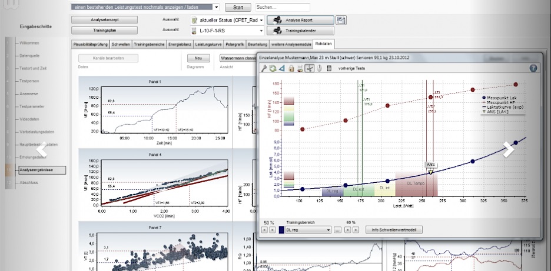Open the 'L-10-F-1-RS' selection dropdown
The image size is (551, 271).
coord(261,29)
